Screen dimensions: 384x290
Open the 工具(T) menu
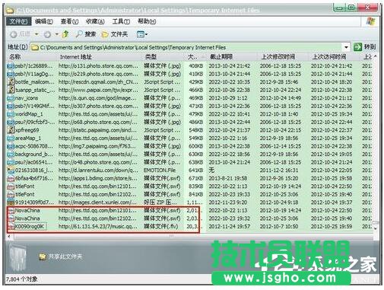coord(121,21)
